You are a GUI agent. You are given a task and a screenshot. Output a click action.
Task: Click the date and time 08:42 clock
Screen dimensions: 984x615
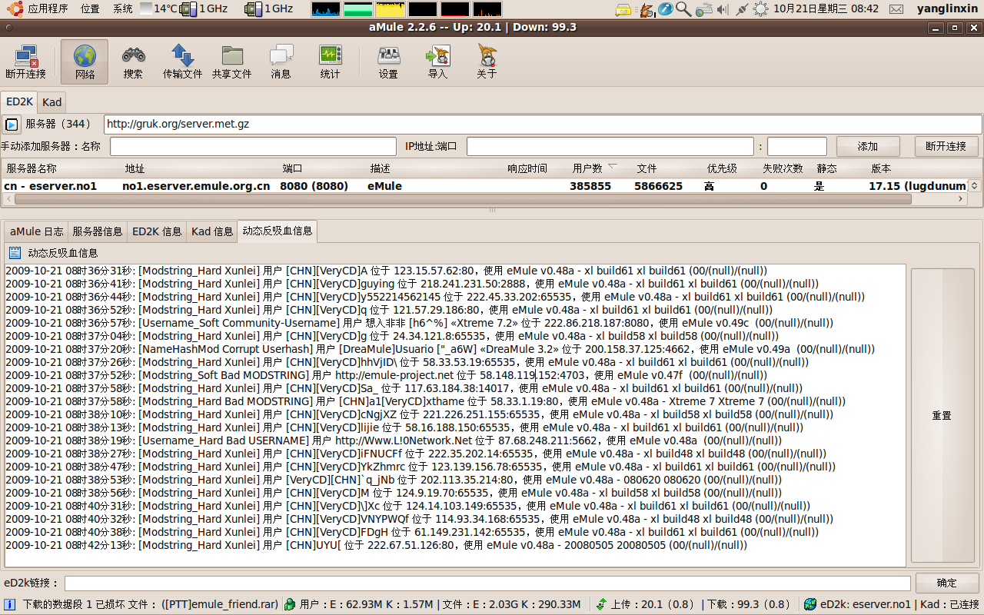coord(825,9)
